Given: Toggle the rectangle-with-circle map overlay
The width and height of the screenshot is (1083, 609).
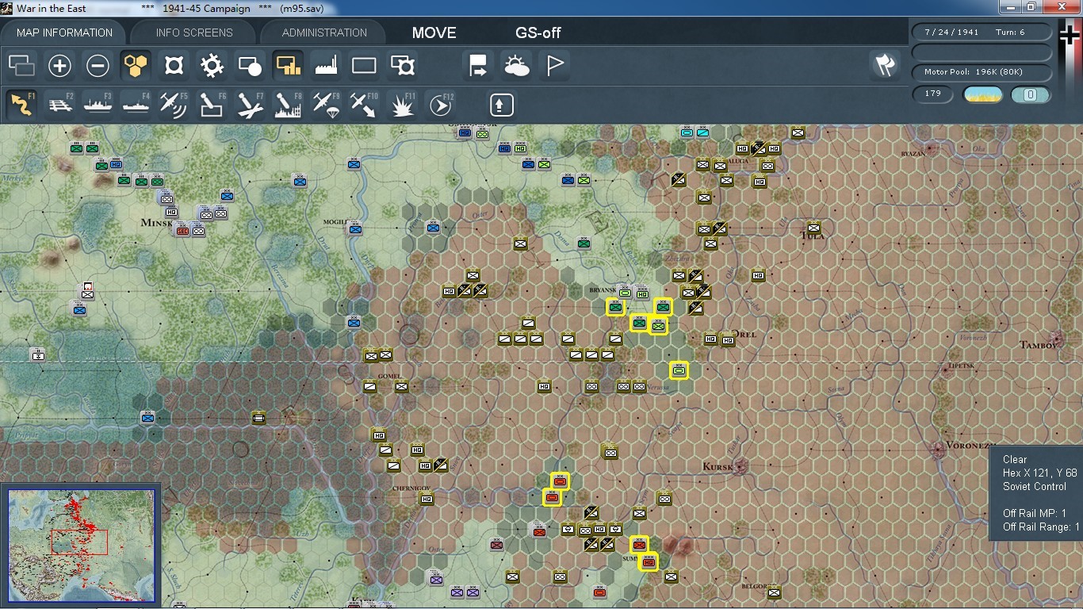Looking at the screenshot, I should pyautogui.click(x=250, y=66).
